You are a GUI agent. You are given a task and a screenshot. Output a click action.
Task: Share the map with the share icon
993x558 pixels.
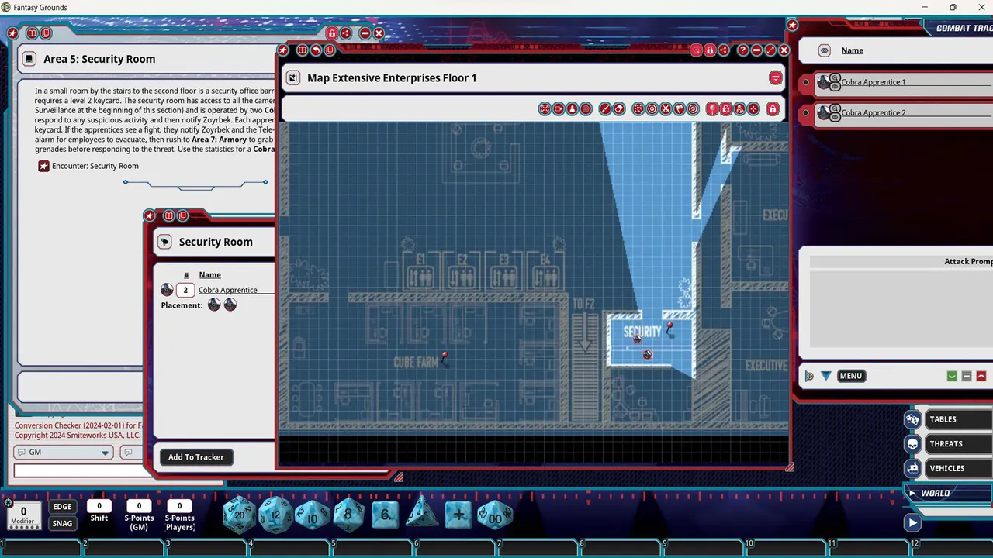(x=723, y=50)
